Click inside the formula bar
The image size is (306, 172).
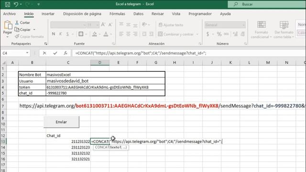[x=189, y=53]
